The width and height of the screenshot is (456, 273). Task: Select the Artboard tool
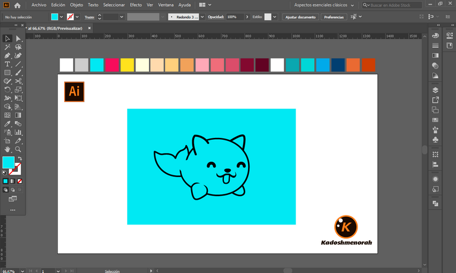click(x=7, y=141)
